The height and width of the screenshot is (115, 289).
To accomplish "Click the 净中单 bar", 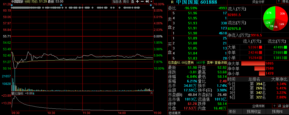I will coord(260,68).
